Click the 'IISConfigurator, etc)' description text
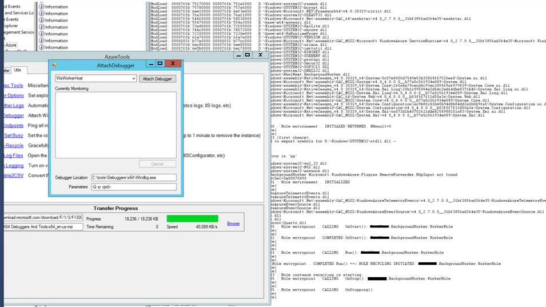The width and height of the screenshot is (546, 307). (x=204, y=156)
